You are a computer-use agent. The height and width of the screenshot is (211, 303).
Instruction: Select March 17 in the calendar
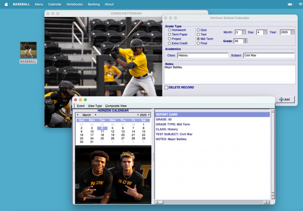point(92,135)
